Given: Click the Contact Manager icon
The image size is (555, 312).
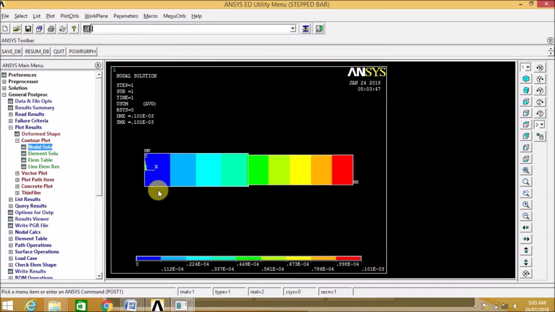Looking at the screenshot, I should [320, 29].
